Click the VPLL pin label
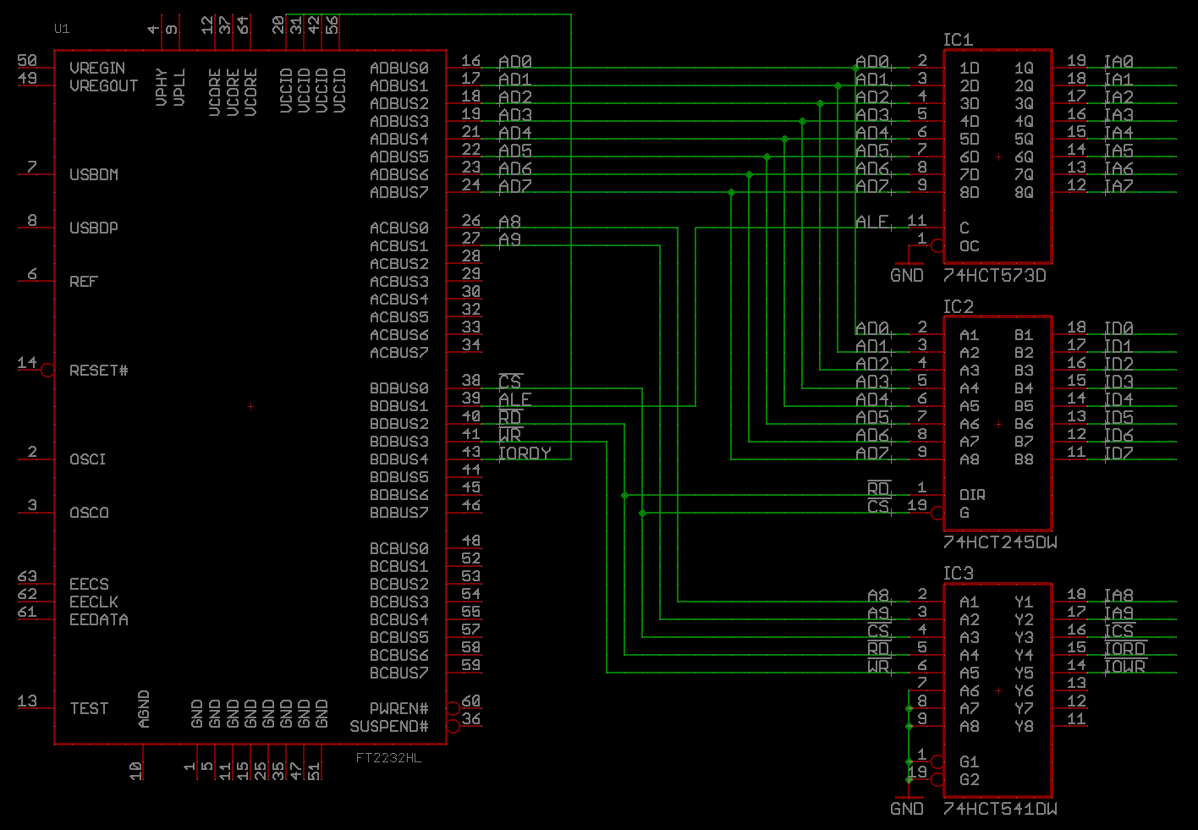The width and height of the screenshot is (1198, 830). point(179,87)
